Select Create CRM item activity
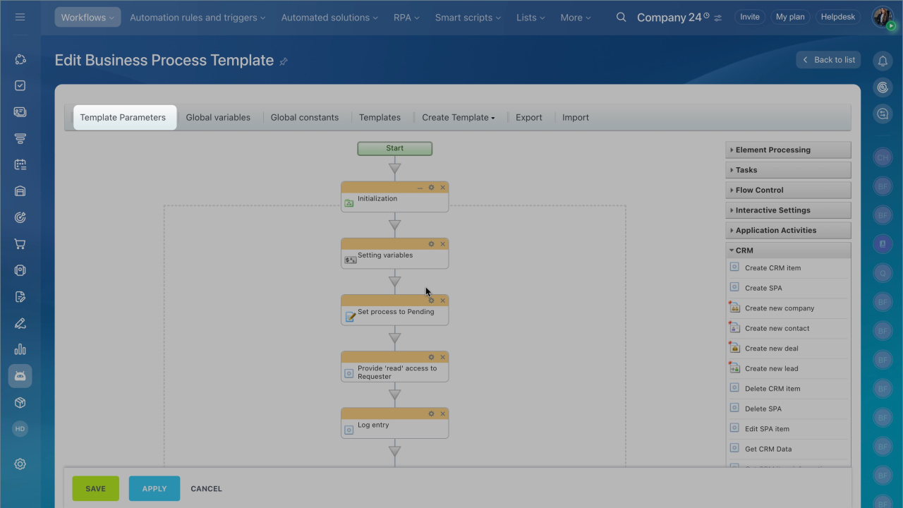This screenshot has height=508, width=903. tap(772, 268)
